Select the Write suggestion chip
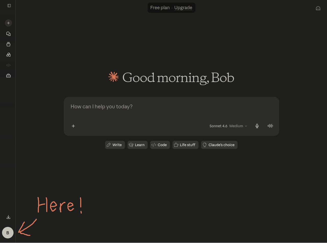The width and height of the screenshot is (327, 243). tap(115, 145)
